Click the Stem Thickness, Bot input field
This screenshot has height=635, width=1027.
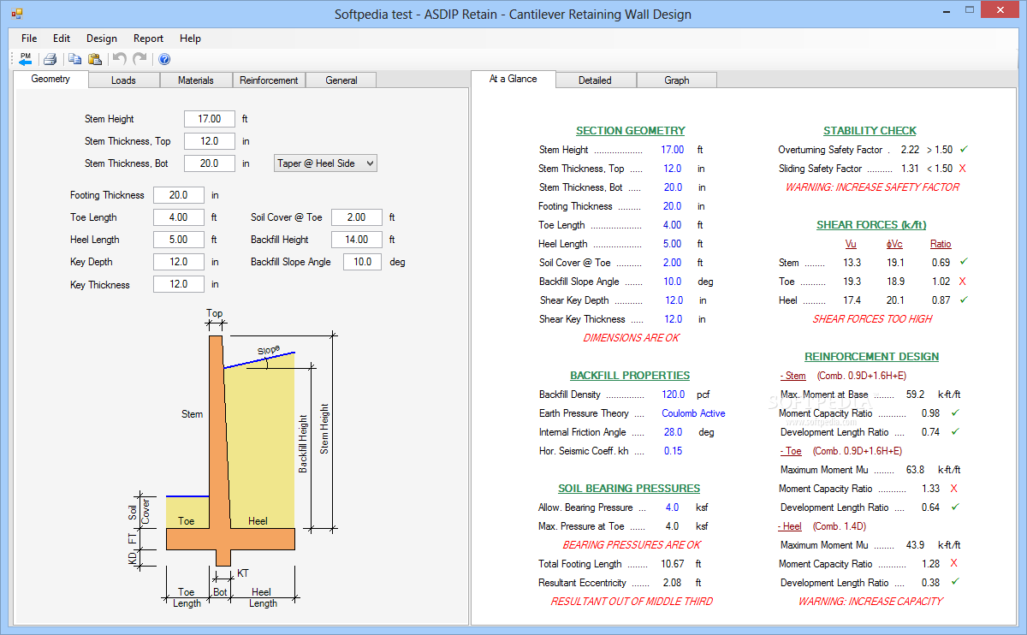click(x=210, y=163)
